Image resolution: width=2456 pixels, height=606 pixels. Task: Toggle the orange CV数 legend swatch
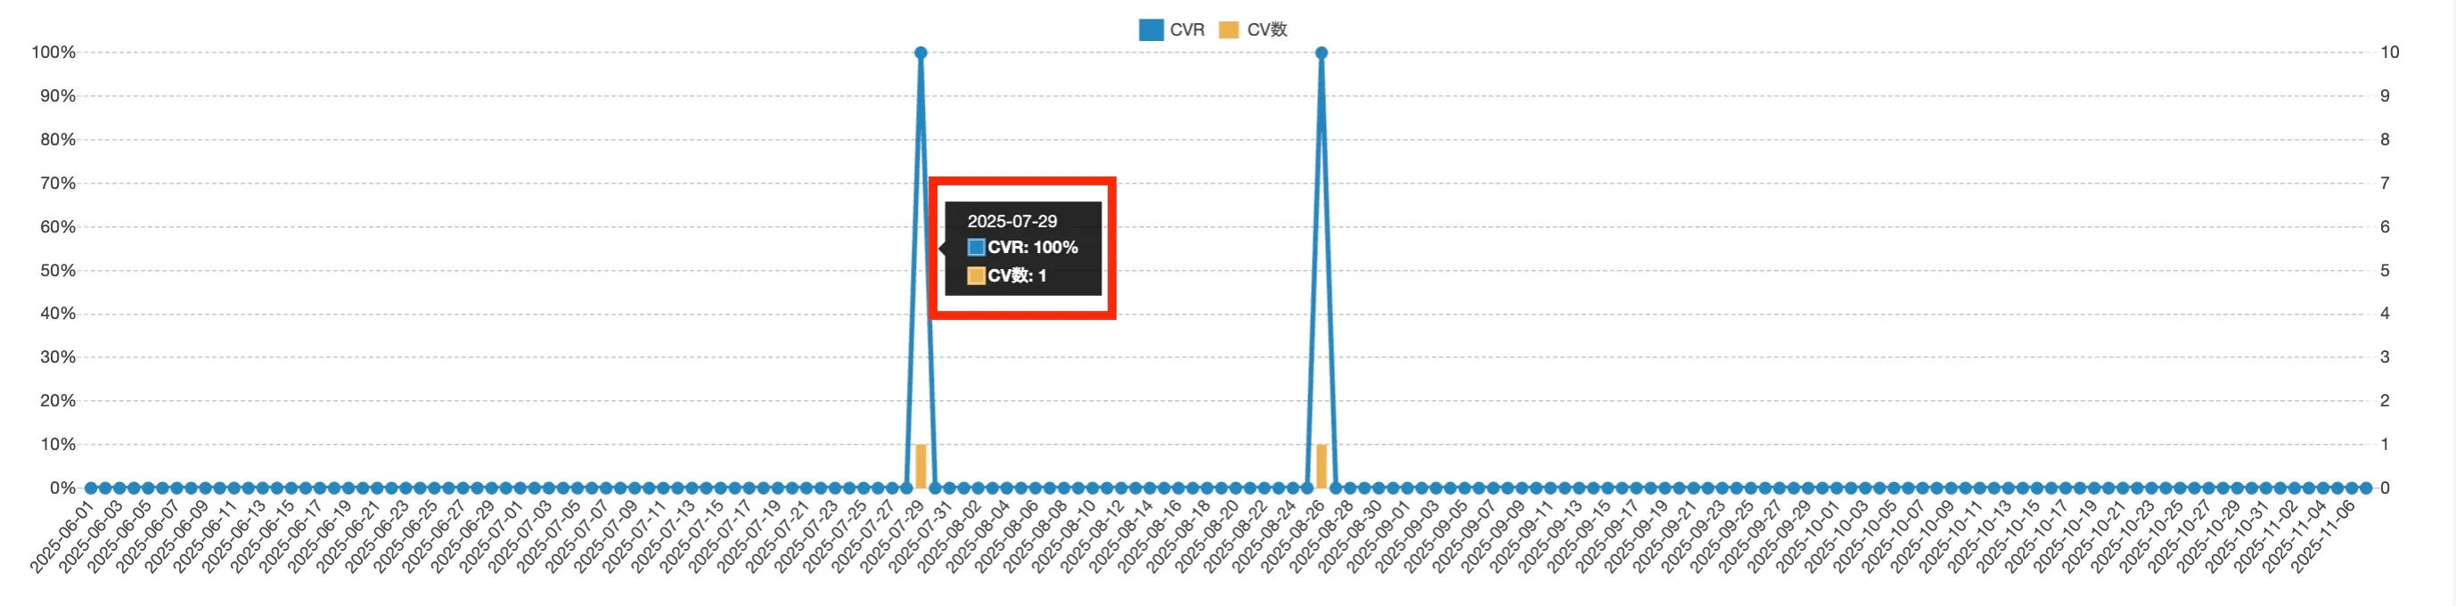point(1228,29)
